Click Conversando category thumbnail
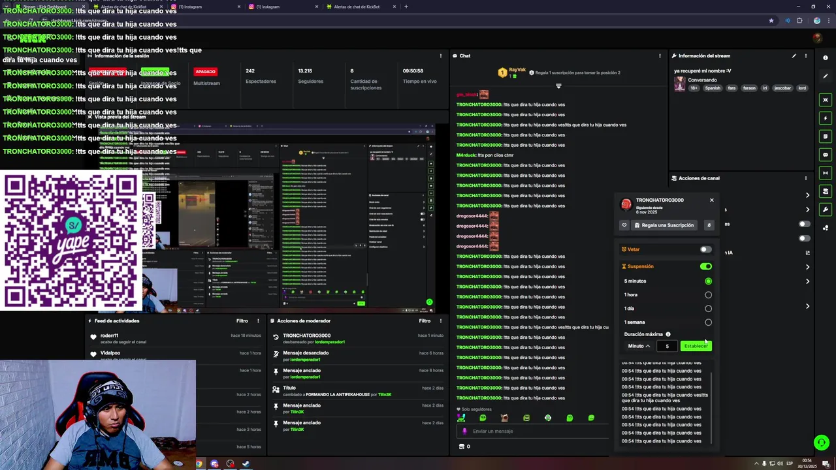 tap(680, 84)
